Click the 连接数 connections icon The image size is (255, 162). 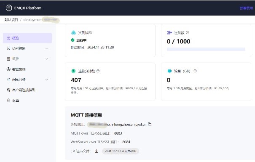(x=169, y=33)
